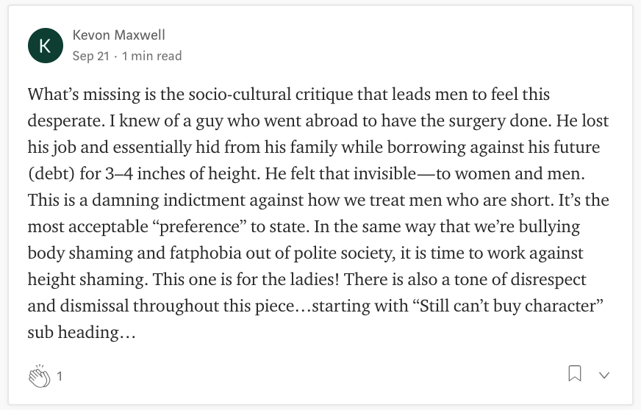Click the phrase 'height shaming'
This screenshot has width=641, height=410.
coord(87,280)
